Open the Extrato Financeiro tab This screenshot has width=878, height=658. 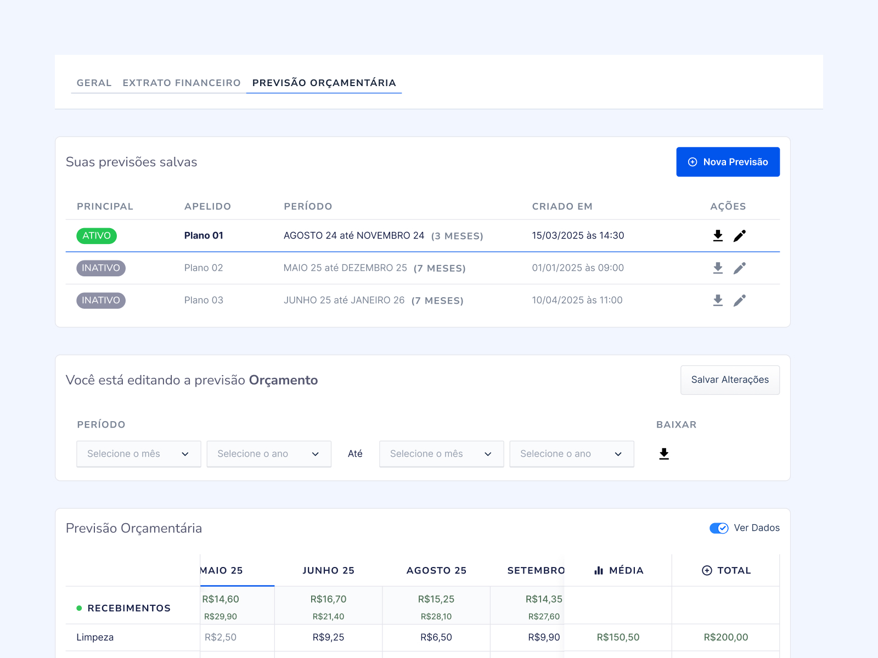pos(182,83)
